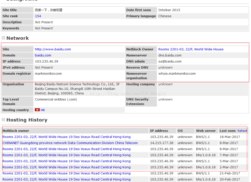The image size is (251, 182).
Task: Open netblock owner link in 2-Mar-2017 row
Action: (67, 167)
